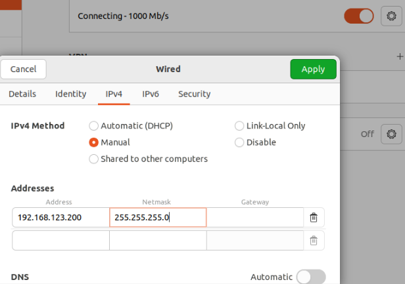Viewport: 405px width, 284px height.
Task: Open the Security tab
Action: tap(194, 94)
